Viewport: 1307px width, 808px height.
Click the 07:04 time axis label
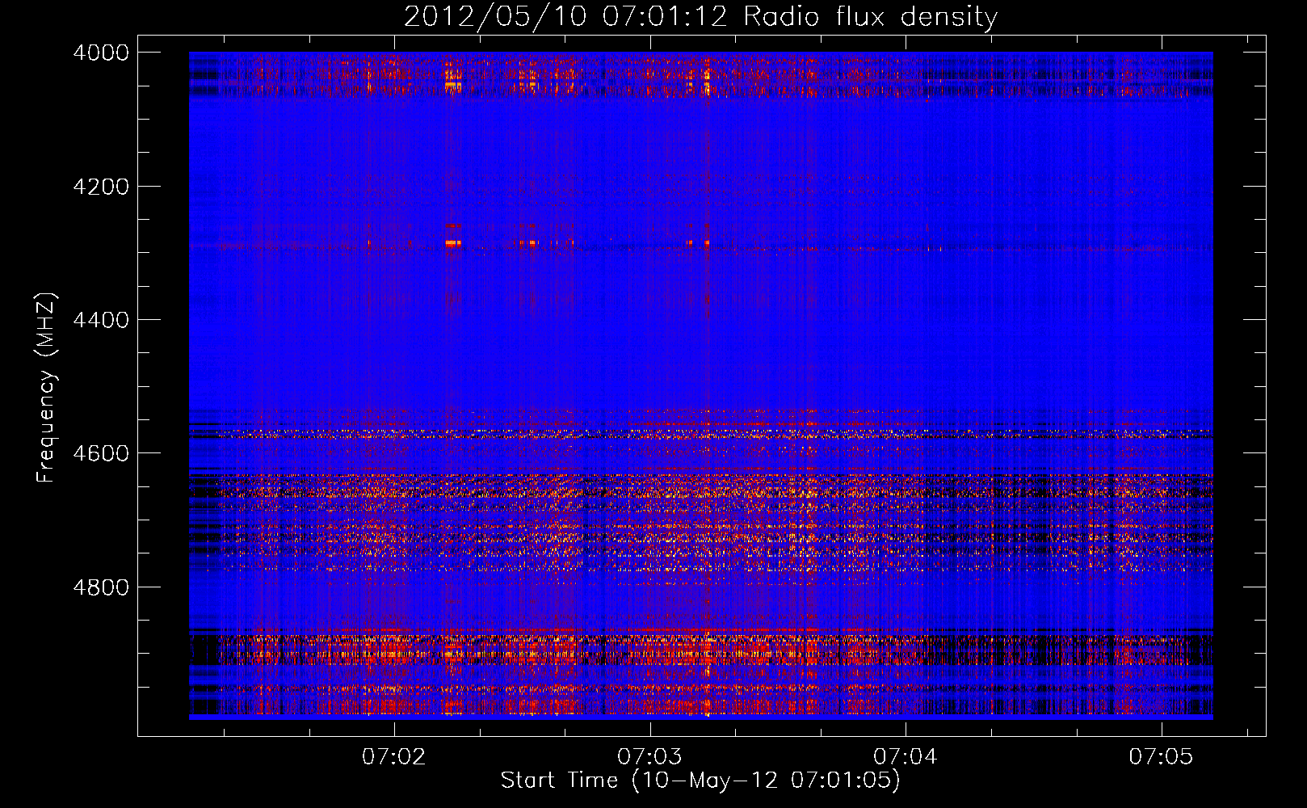[x=906, y=756]
